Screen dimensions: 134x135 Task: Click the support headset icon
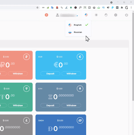pos(106,15)
